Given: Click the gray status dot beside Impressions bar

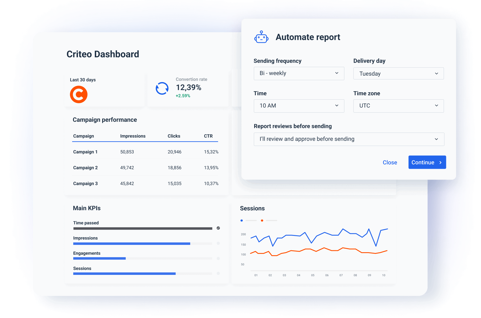Looking at the screenshot, I should click(x=218, y=243).
